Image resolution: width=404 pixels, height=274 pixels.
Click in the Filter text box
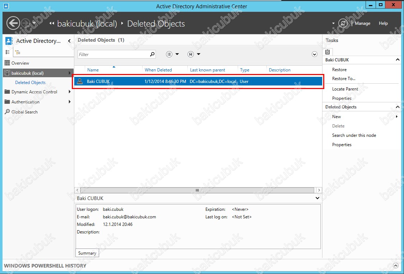tap(113, 54)
